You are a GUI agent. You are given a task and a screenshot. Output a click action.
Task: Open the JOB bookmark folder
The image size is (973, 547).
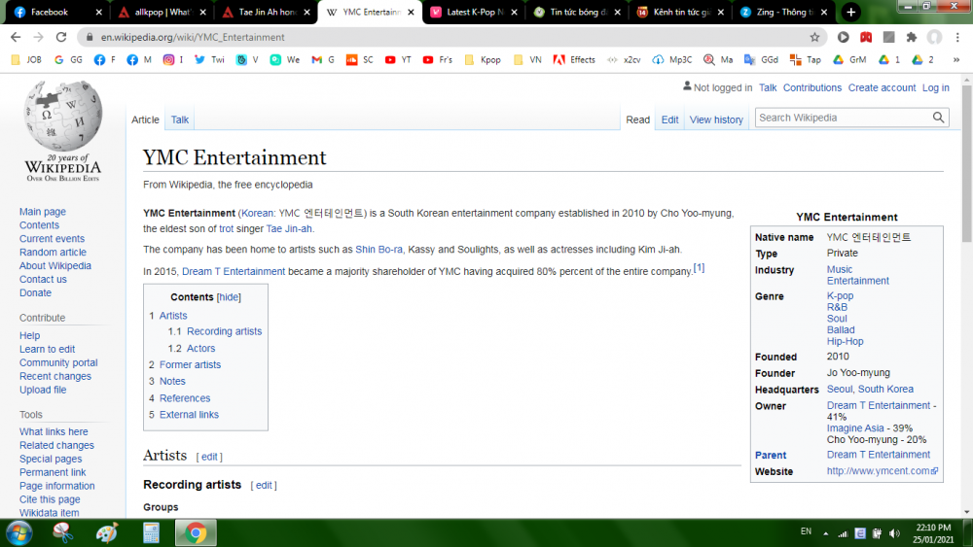[26, 59]
